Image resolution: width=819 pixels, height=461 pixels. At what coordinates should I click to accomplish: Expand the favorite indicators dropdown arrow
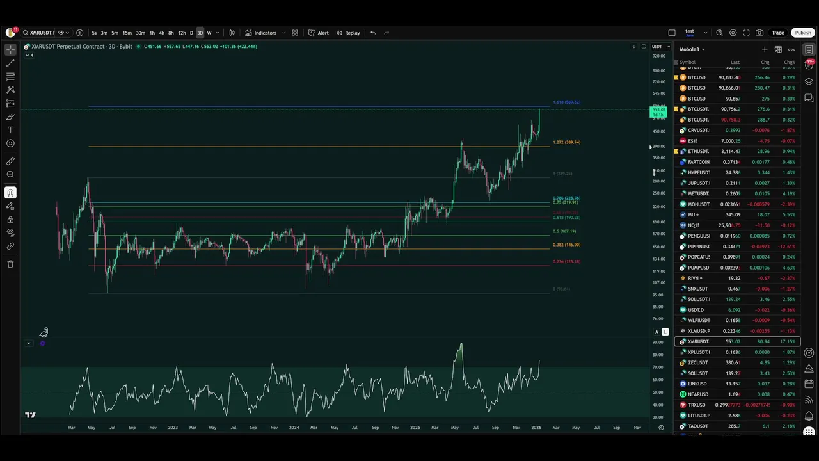pos(283,33)
